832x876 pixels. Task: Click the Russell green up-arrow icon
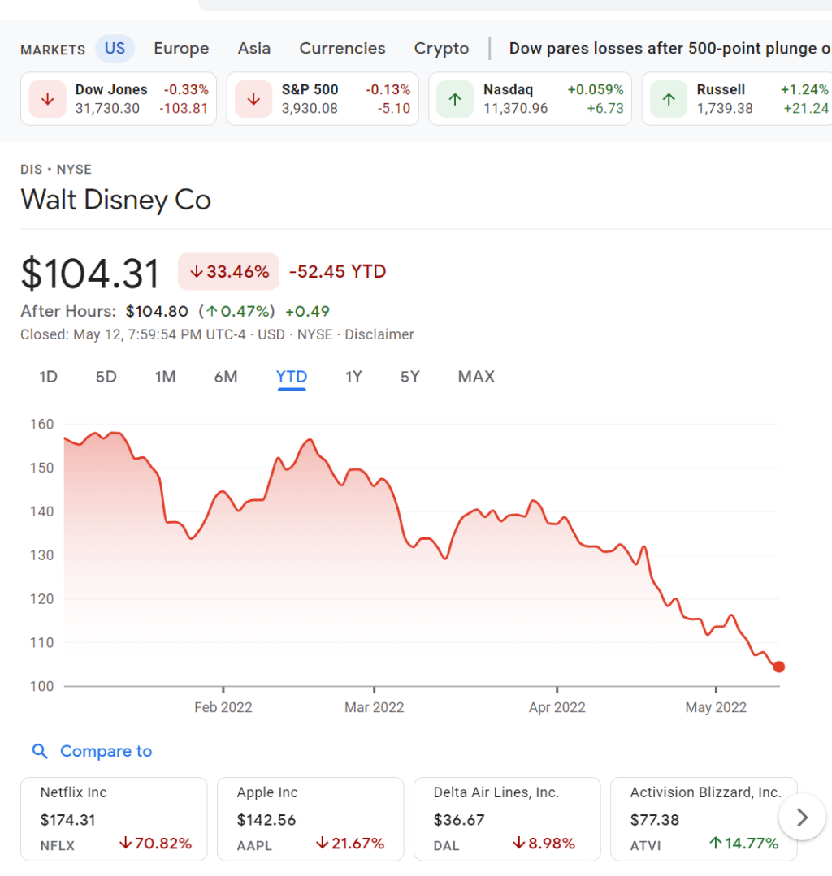669,99
